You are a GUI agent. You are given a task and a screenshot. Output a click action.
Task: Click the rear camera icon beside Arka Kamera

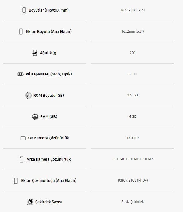pyautogui.click(x=22, y=159)
